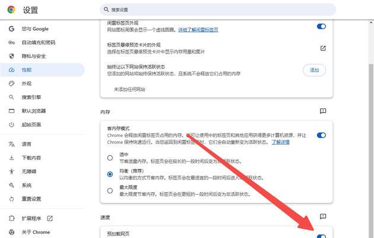Focus the 搜索设置 search field
This screenshot has width=374, height=238.
218,10
